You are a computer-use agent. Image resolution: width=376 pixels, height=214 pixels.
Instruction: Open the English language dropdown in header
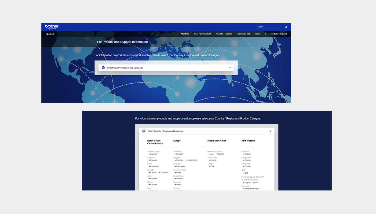click(268, 27)
